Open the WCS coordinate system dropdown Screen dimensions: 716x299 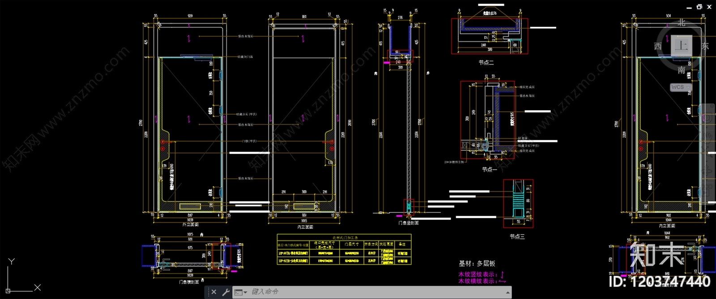pyautogui.click(x=681, y=87)
